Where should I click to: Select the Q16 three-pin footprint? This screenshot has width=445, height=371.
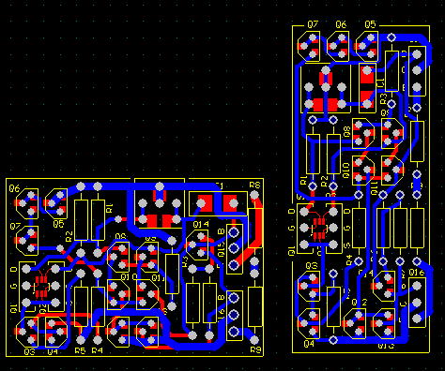click(417, 303)
